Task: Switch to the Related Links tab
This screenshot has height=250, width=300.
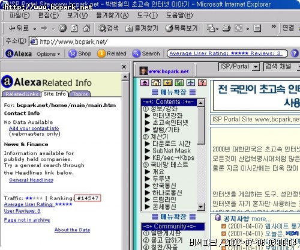Action: [22, 94]
